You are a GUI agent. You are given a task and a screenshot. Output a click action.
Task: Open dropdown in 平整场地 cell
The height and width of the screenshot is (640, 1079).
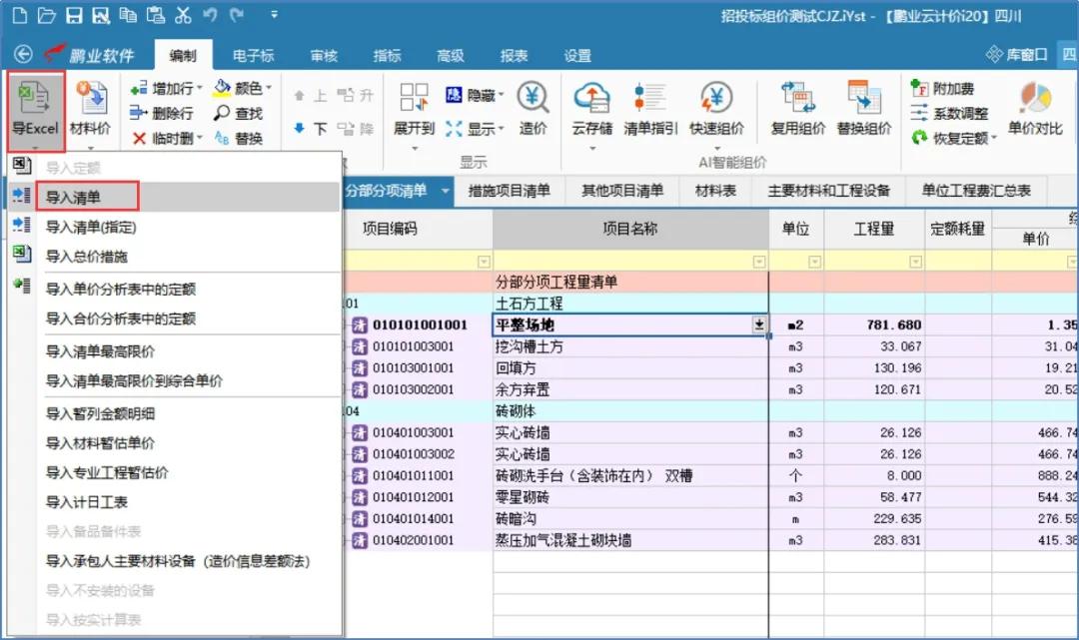(759, 324)
